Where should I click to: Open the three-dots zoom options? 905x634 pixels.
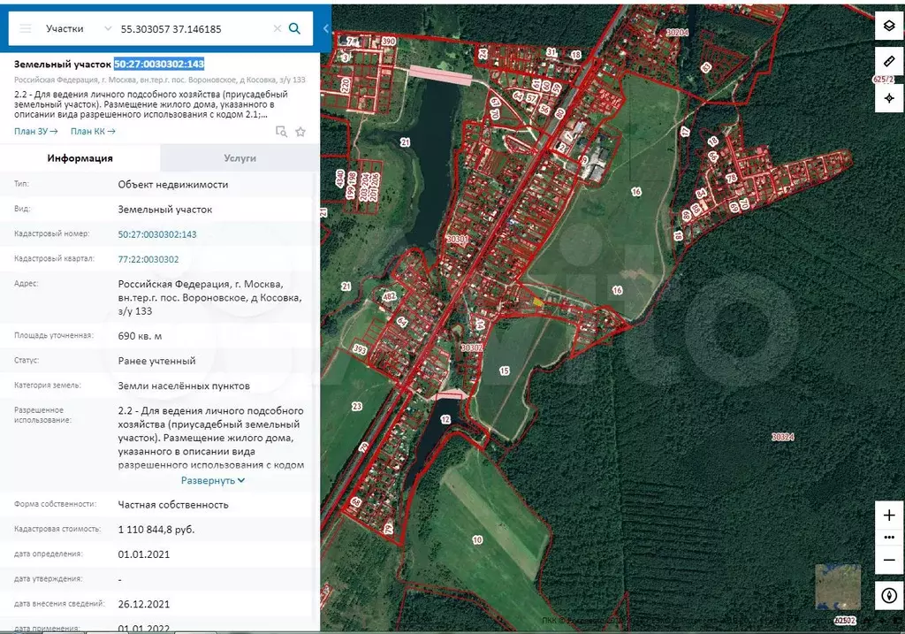tap(889, 538)
